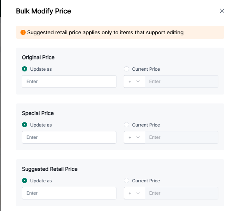Click the Special Price "Update as" input
Image resolution: width=234 pixels, height=211 pixels.
[69, 137]
